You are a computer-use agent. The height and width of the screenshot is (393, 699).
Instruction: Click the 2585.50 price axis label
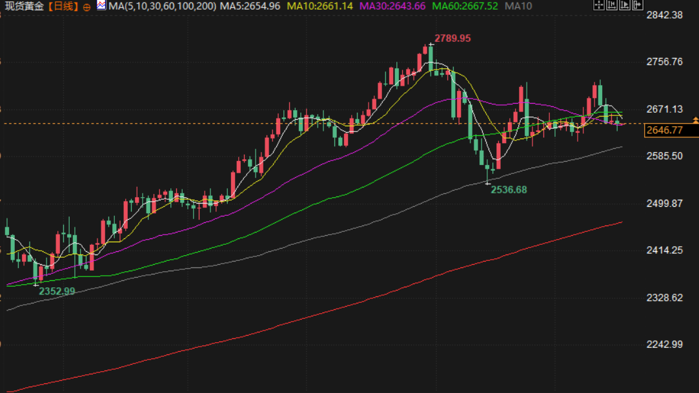(665, 156)
